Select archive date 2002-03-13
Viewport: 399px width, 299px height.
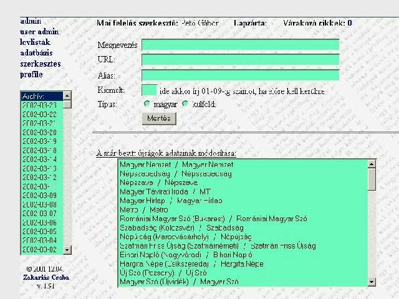click(x=42, y=169)
